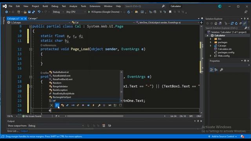Click Toggle Word Wrap icon in Output
This screenshot has width=251, height=141.
click(109, 126)
